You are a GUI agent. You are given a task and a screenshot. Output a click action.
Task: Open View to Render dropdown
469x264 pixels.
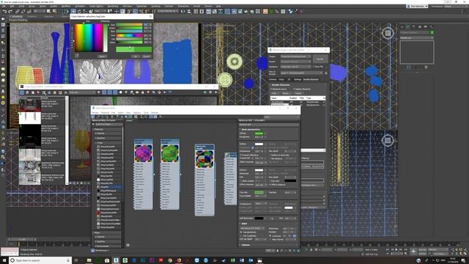click(301, 73)
